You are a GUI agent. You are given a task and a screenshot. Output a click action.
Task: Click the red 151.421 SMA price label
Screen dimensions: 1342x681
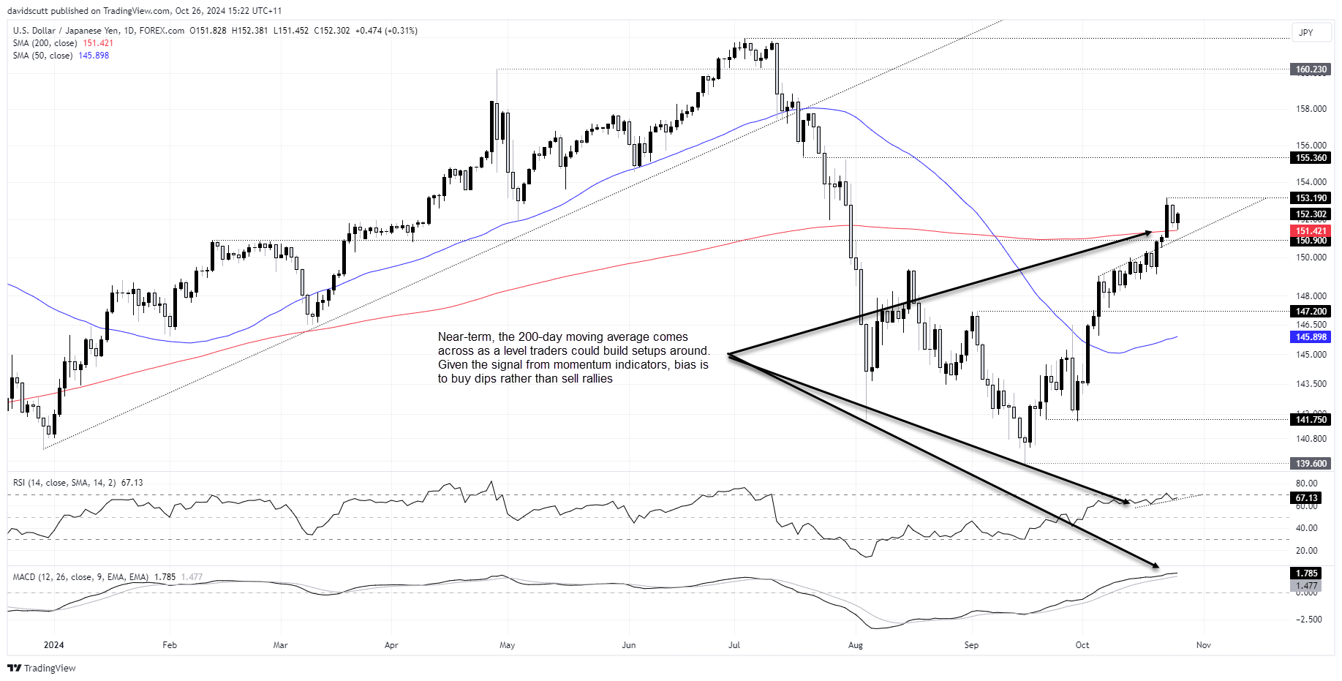point(1311,231)
